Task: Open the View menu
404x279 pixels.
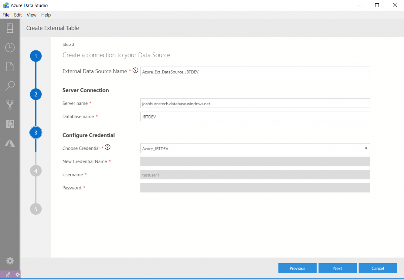Action: point(31,15)
